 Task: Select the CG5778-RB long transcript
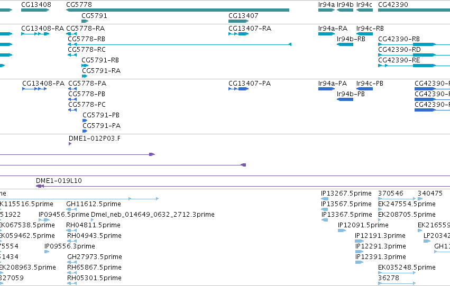point(179,44)
